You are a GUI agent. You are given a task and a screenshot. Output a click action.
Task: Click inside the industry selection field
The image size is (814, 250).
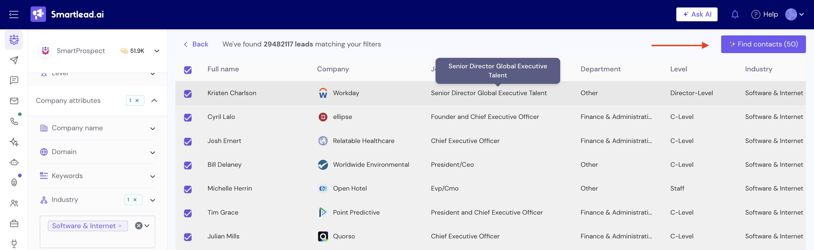click(97, 232)
